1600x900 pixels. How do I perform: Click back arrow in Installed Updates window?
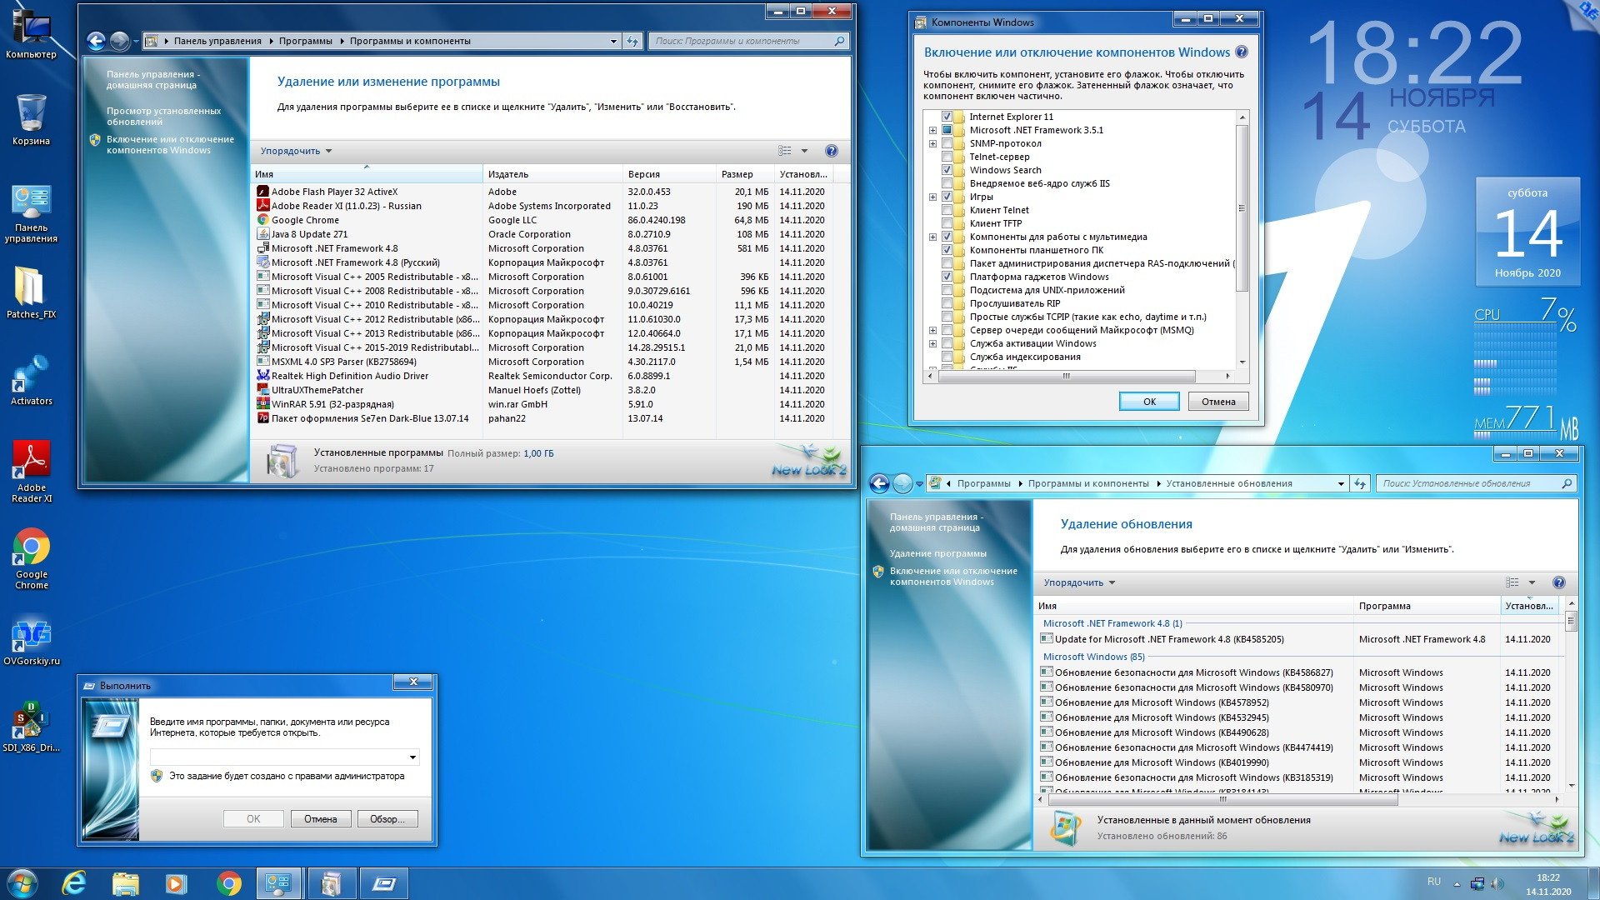pyautogui.click(x=879, y=482)
